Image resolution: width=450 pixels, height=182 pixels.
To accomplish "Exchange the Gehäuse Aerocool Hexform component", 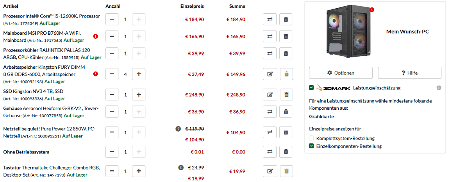I will click(x=270, y=112).
